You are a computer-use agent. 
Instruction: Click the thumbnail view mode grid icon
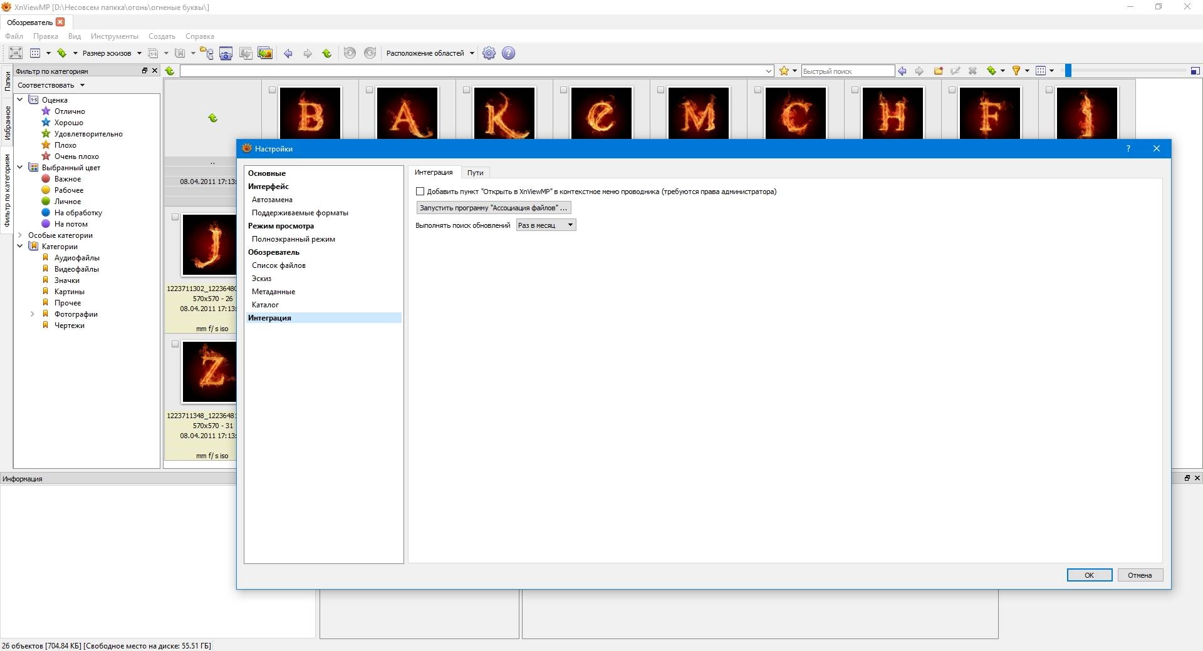[35, 53]
